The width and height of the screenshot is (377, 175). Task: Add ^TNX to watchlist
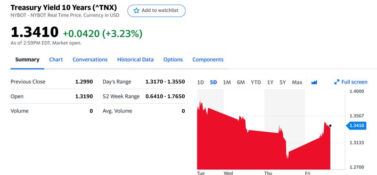click(156, 10)
